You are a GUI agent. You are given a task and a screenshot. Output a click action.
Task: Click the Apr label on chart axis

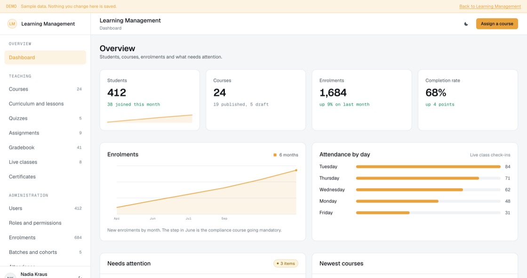pos(117,219)
